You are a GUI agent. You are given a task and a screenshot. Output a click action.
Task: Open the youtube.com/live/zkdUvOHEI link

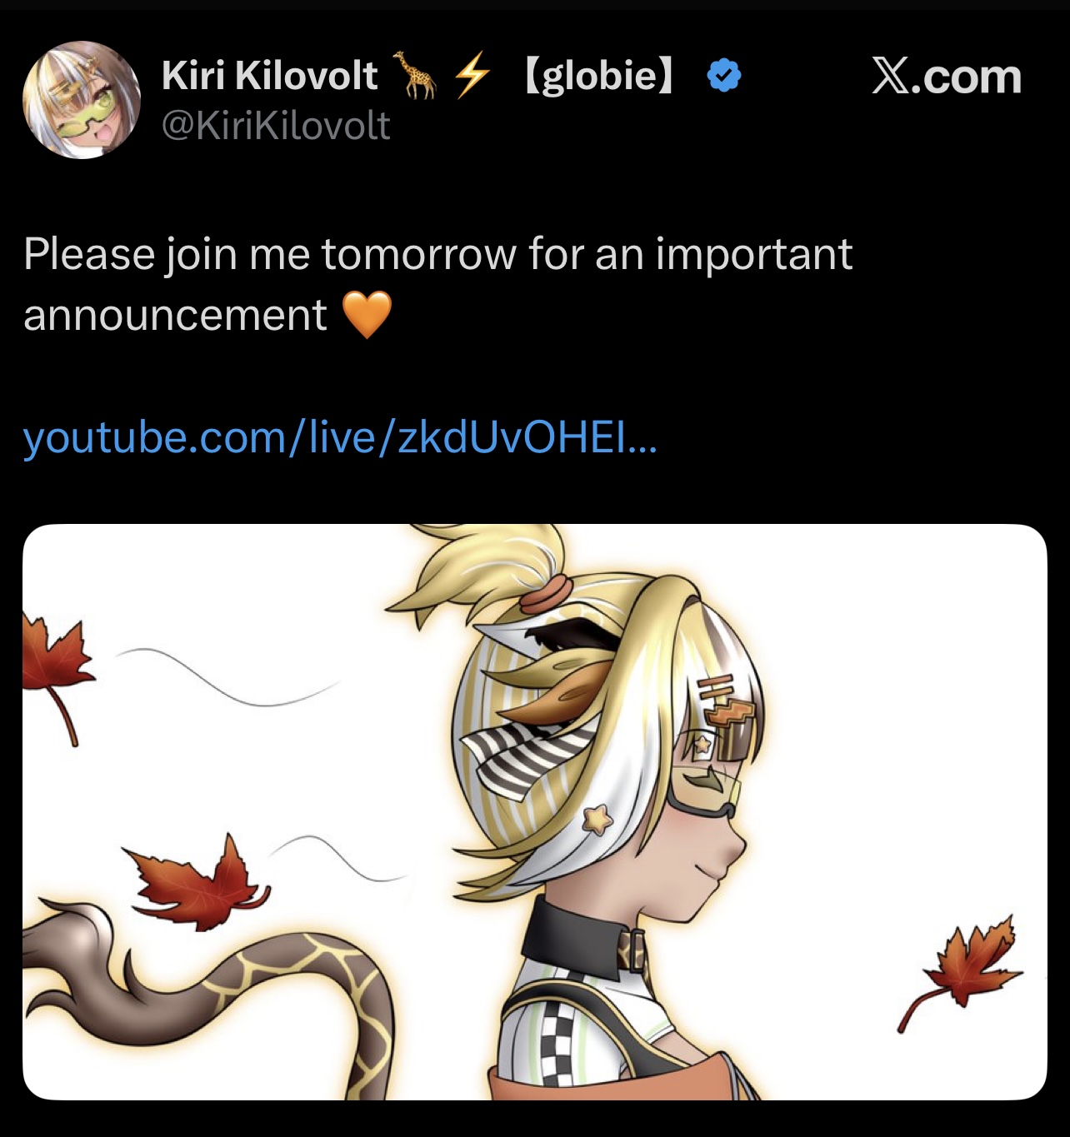click(340, 437)
